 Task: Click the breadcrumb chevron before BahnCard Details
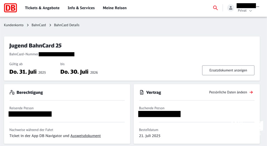click(50, 25)
